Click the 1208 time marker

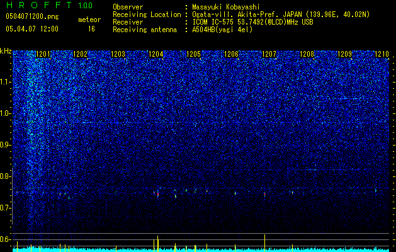(307, 54)
